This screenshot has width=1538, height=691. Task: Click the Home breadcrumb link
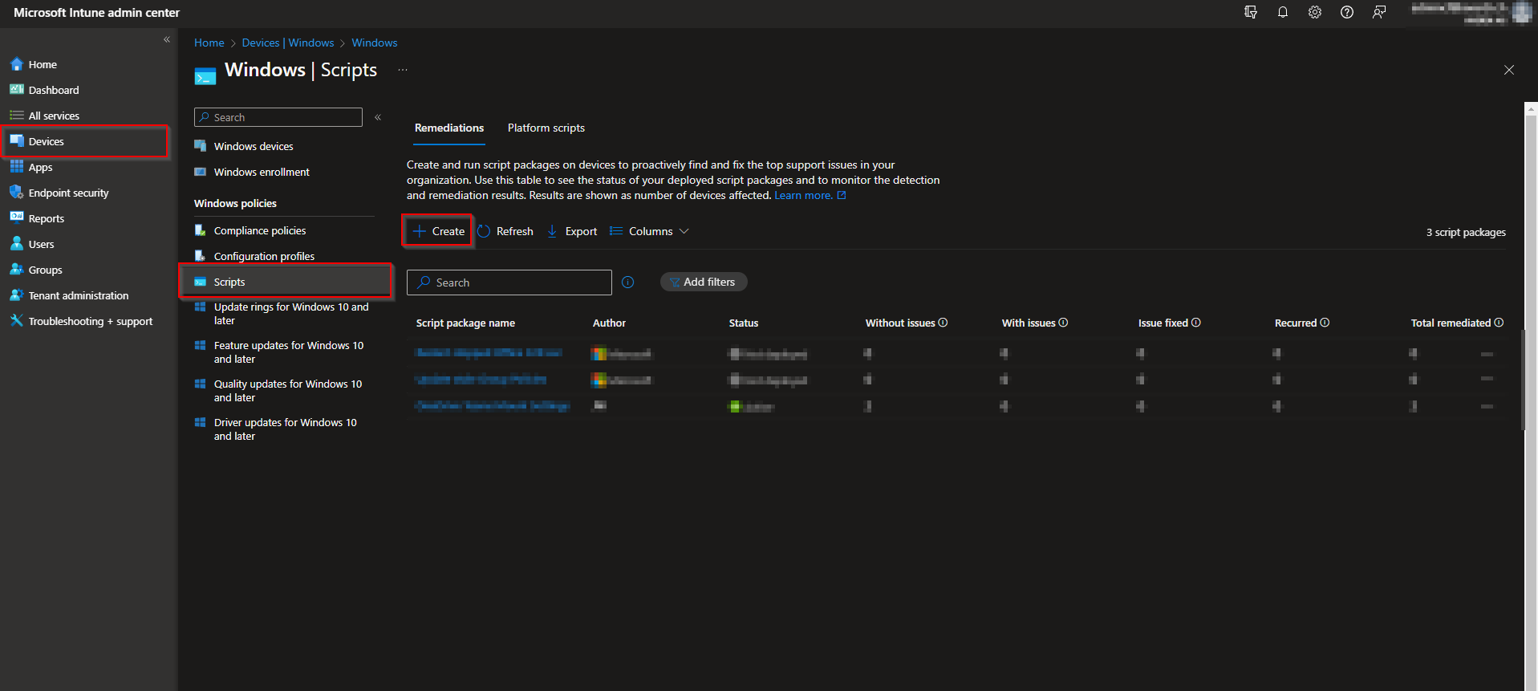click(209, 43)
